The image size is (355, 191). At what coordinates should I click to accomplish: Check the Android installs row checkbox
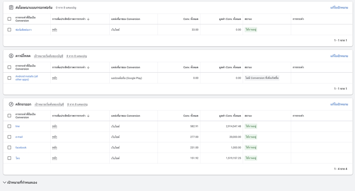(10, 78)
